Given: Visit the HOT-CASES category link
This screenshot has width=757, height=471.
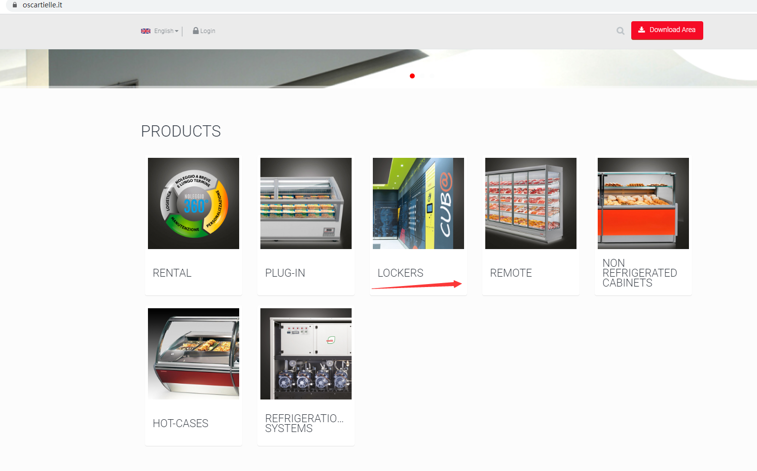Looking at the screenshot, I should click(180, 424).
